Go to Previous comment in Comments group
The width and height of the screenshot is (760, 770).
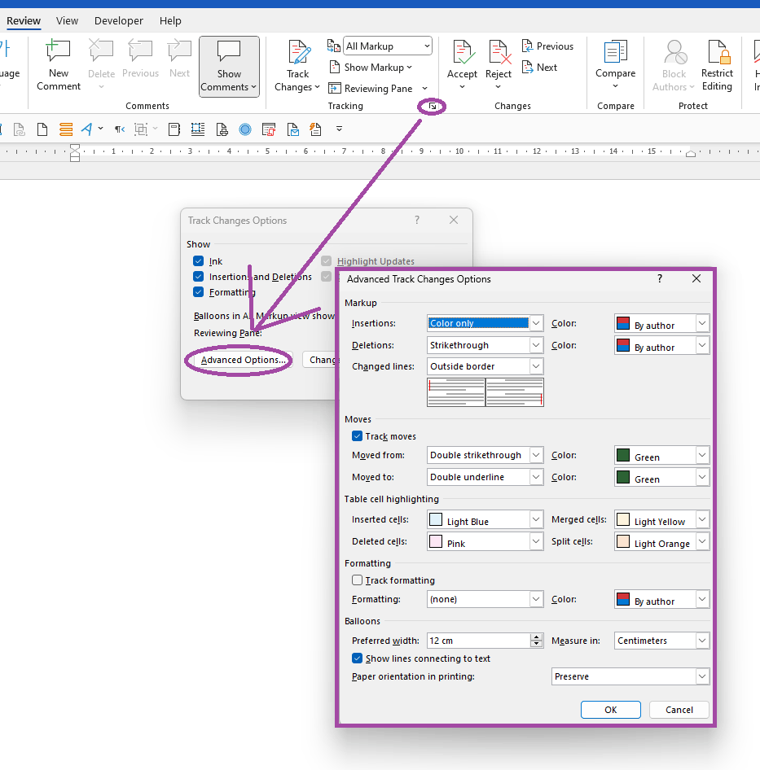coord(140,50)
